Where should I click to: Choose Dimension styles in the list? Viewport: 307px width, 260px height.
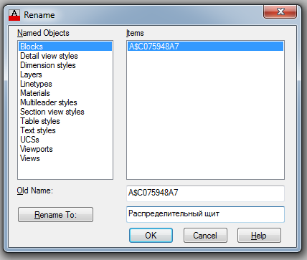tap(48, 65)
